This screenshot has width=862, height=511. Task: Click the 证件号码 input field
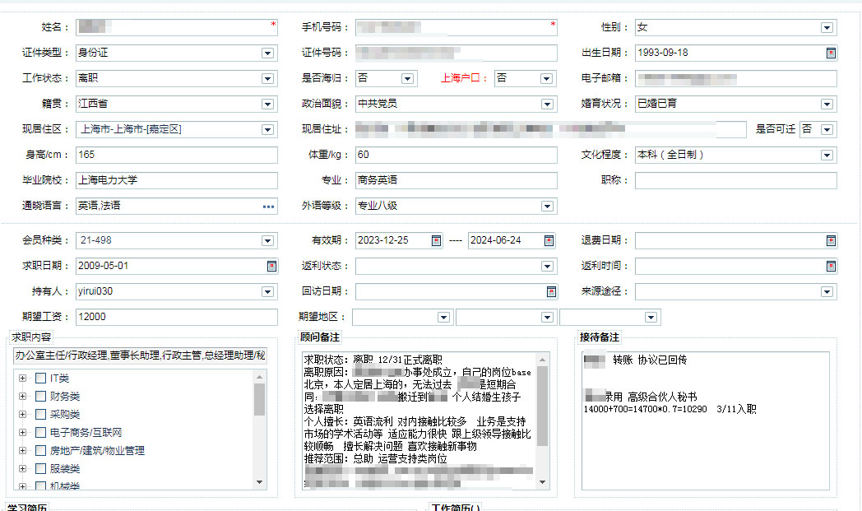456,53
